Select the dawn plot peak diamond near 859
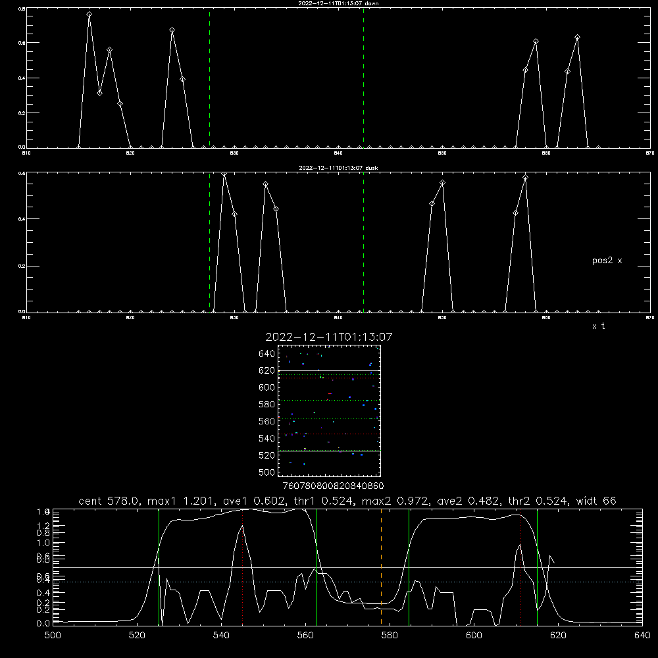 pos(536,41)
